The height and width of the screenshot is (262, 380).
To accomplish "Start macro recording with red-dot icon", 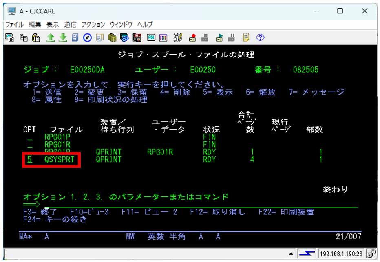I will tap(192, 37).
